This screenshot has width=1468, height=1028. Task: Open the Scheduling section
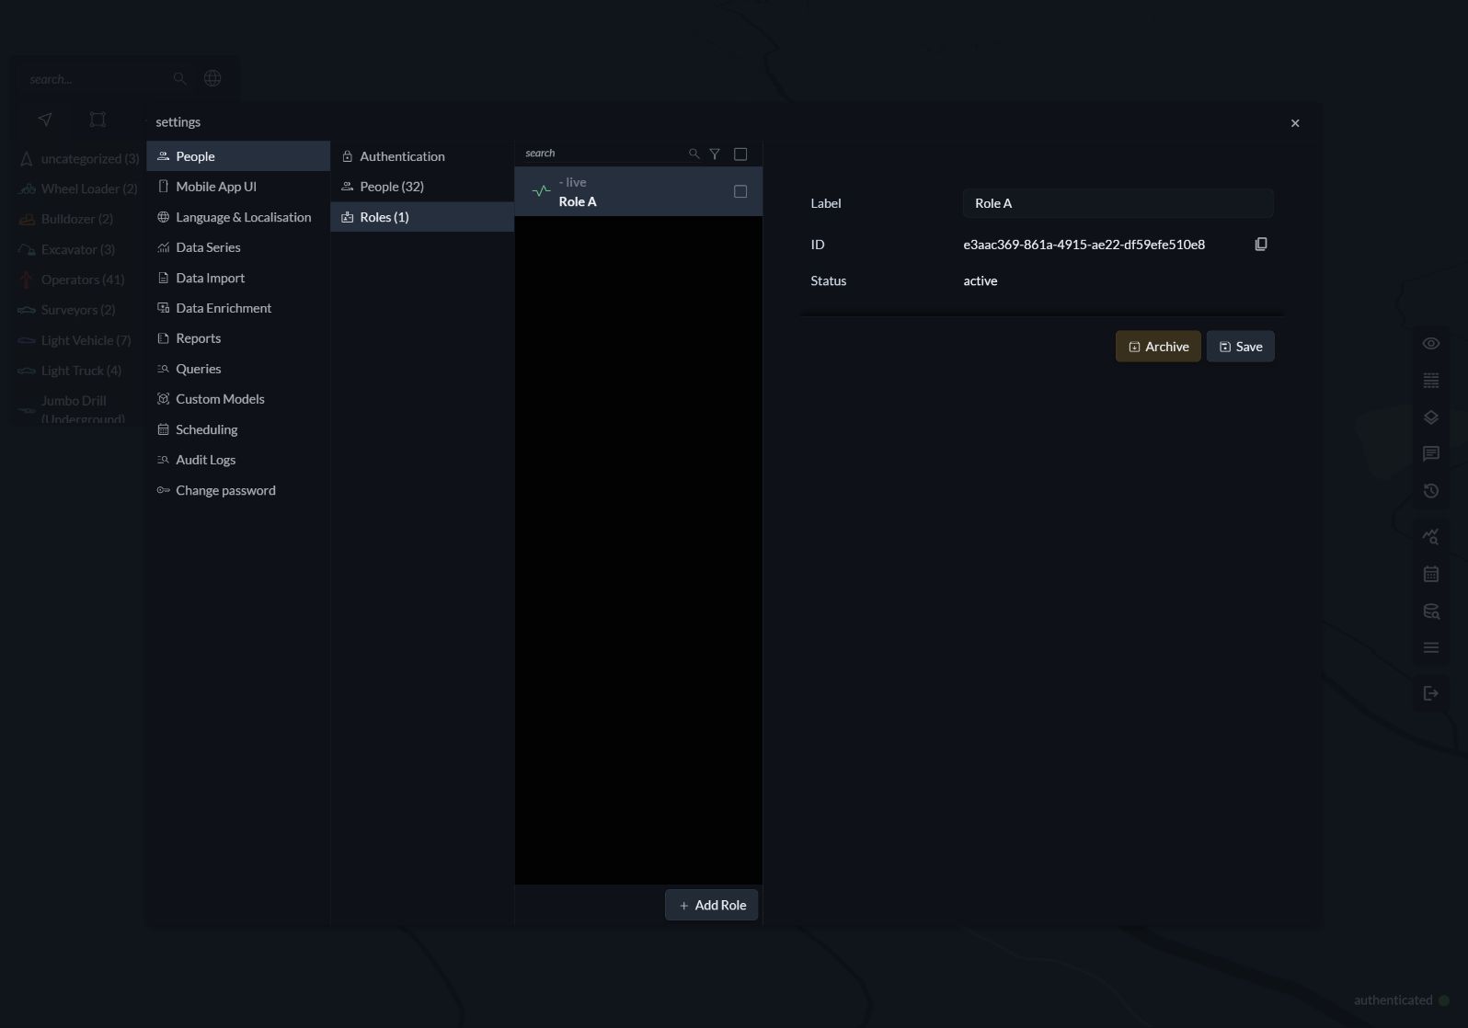pos(238,429)
